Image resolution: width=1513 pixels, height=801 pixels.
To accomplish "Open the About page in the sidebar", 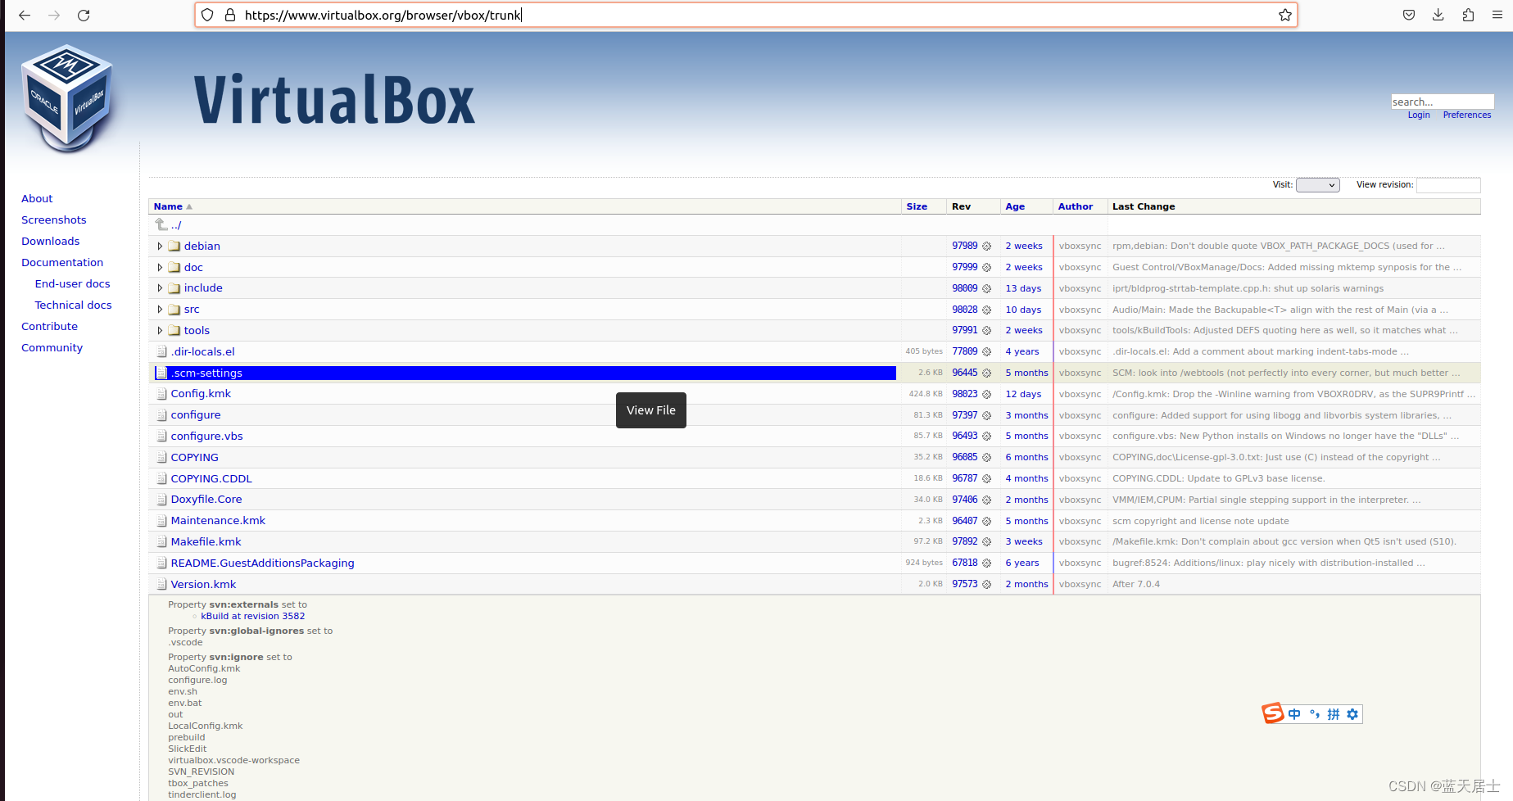I will [37, 198].
